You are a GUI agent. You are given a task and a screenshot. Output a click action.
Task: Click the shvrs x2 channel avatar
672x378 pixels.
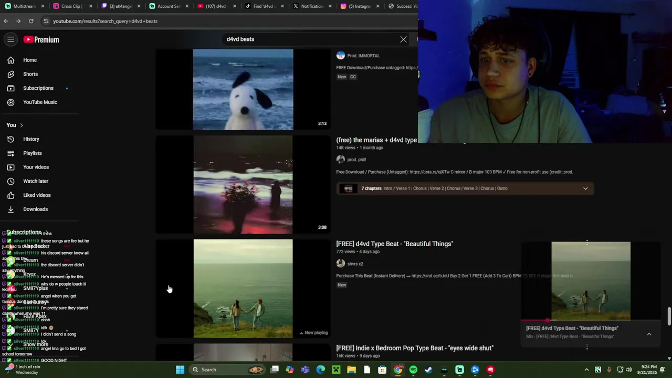click(x=341, y=264)
